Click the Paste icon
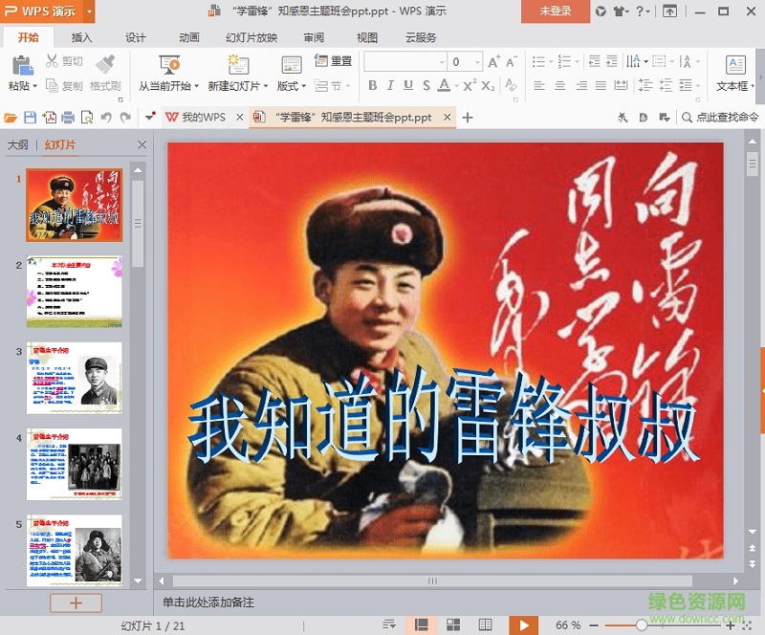The width and height of the screenshot is (765, 635). [22, 66]
